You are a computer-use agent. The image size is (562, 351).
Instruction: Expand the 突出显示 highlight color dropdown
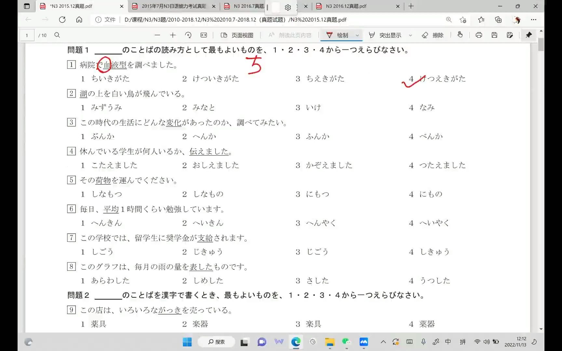click(x=410, y=35)
